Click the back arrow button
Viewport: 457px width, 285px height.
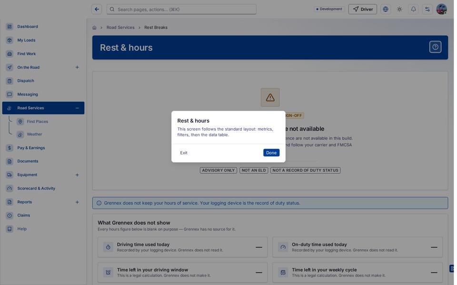(x=97, y=9)
